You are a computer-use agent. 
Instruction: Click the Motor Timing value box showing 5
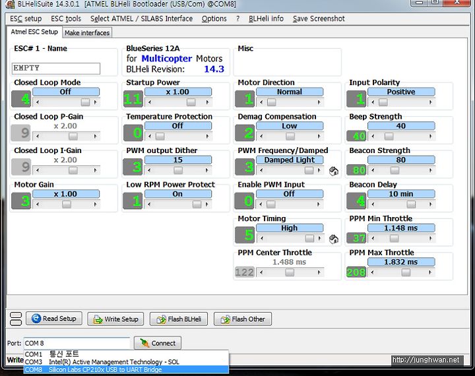point(245,235)
